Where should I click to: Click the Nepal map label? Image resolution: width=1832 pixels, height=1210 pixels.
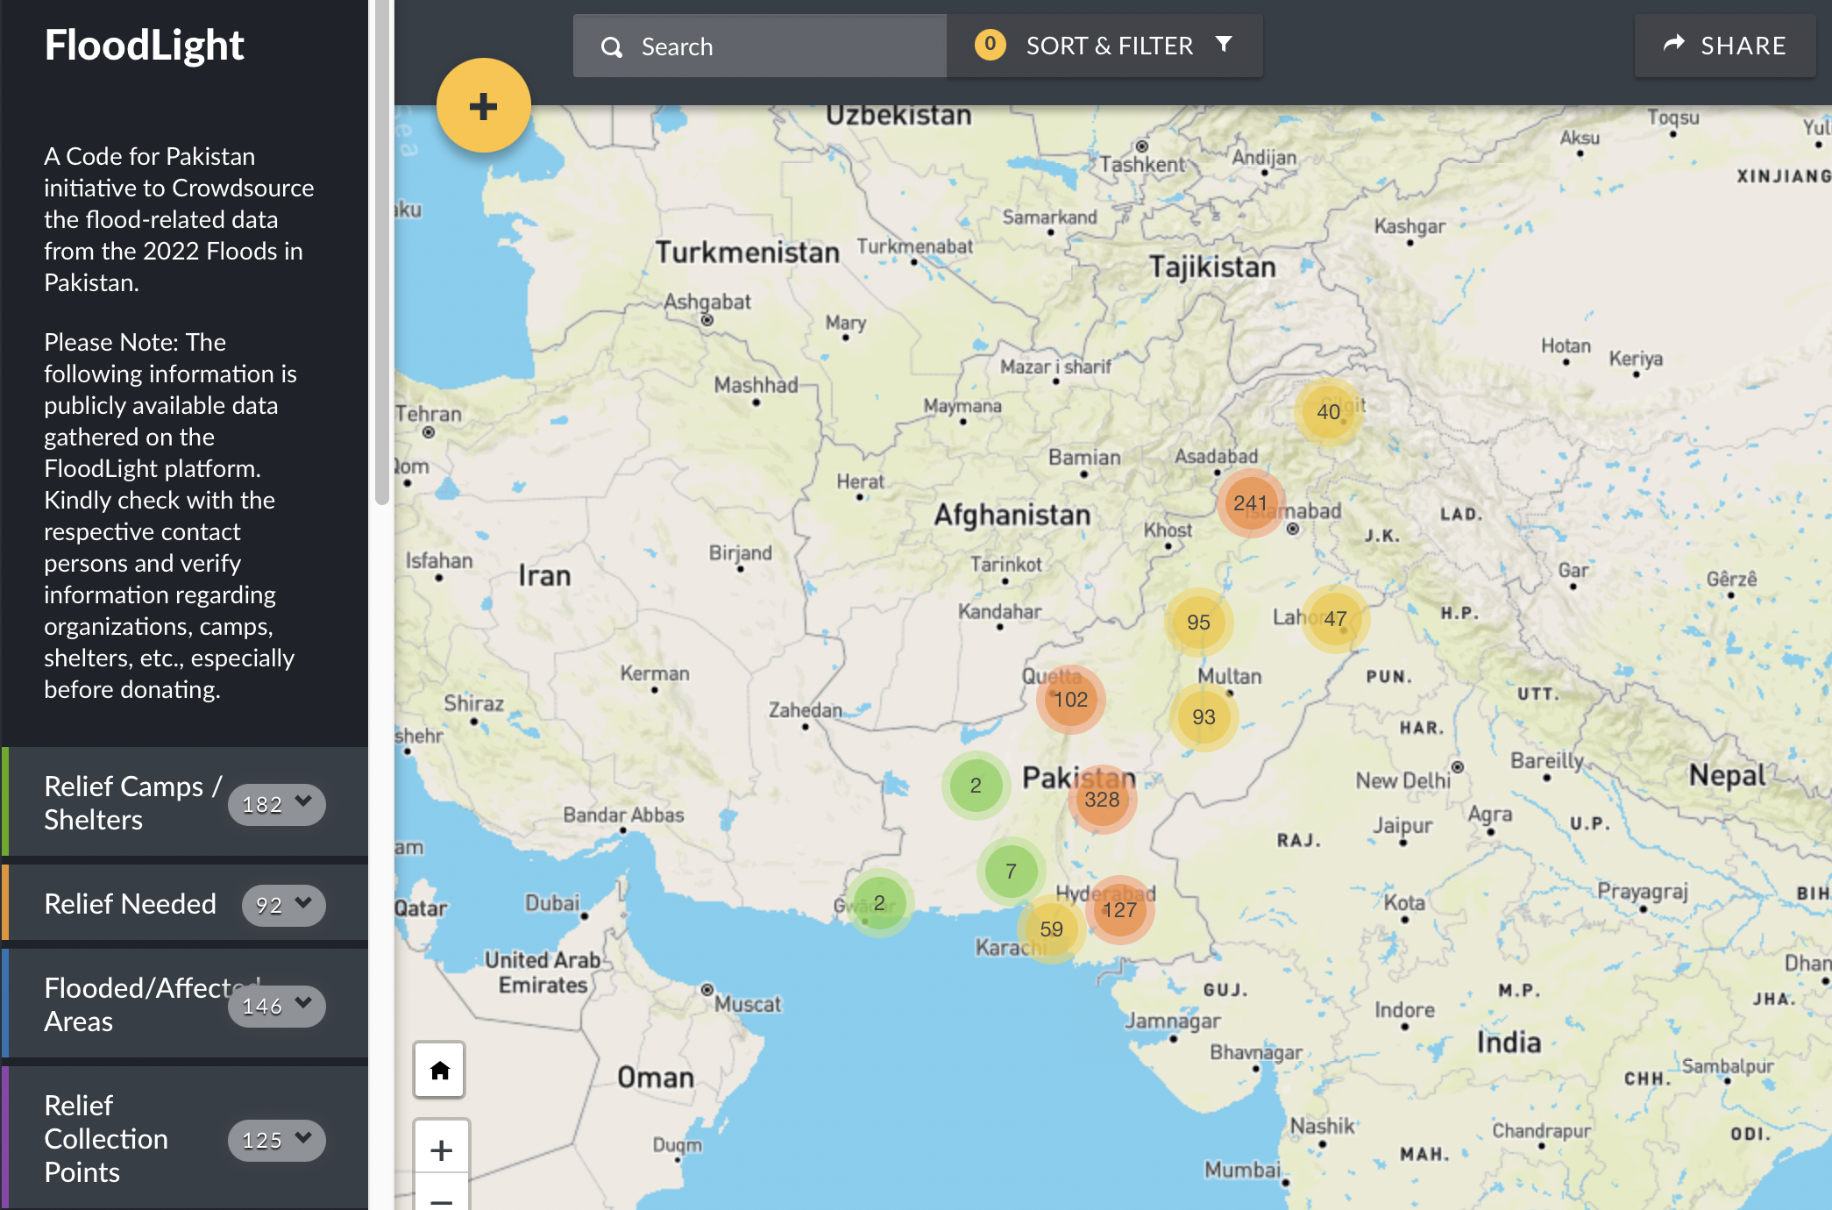[1728, 776]
